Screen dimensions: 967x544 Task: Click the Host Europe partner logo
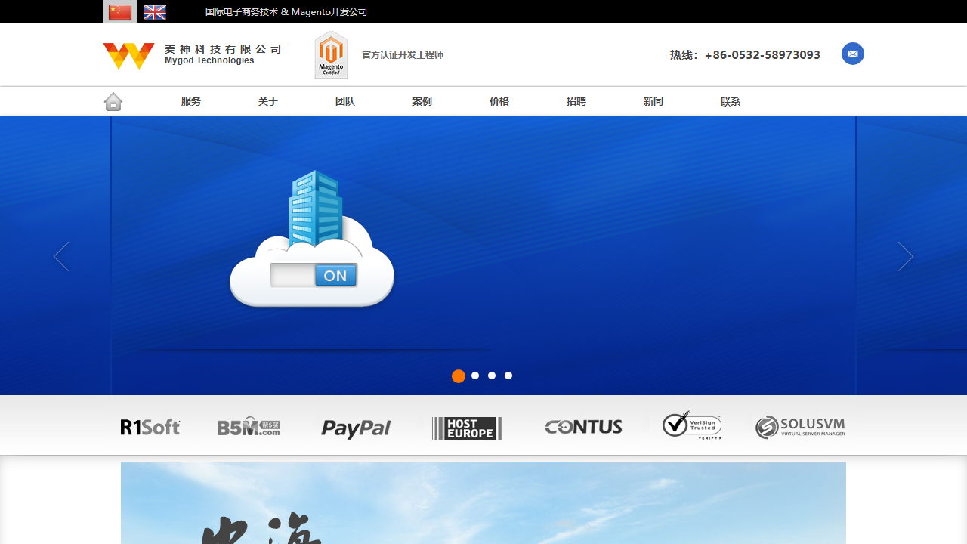467,428
